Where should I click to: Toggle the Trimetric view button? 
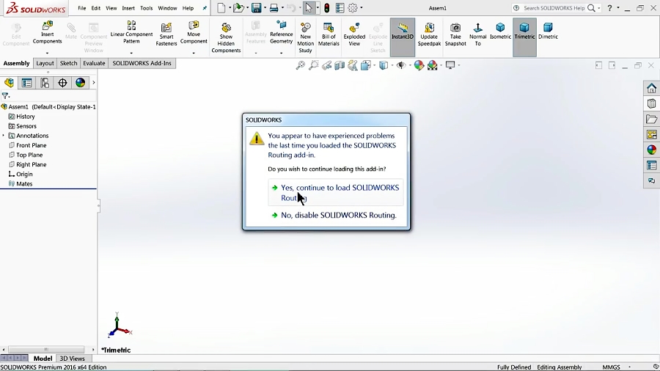click(x=524, y=37)
